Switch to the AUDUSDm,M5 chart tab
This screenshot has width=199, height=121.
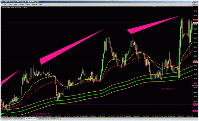click(x=42, y=119)
